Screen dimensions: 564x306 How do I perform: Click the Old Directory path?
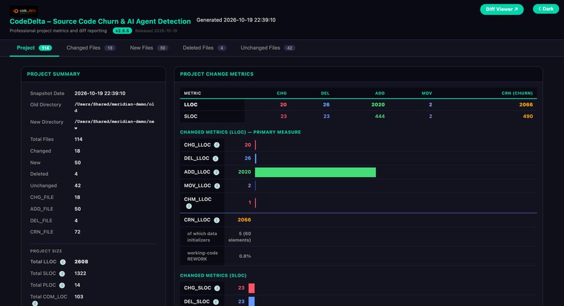click(x=115, y=108)
